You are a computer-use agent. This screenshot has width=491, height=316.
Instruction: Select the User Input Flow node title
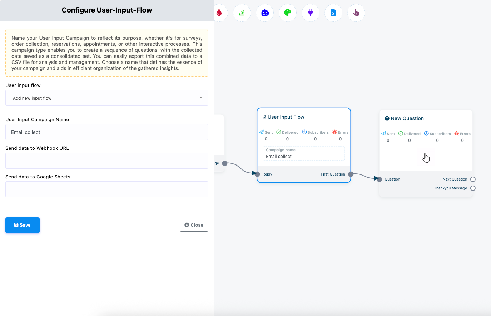click(x=286, y=117)
